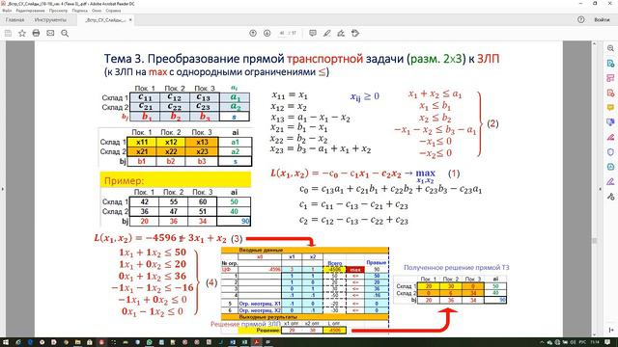Image resolution: width=618 pixels, height=347 pixels.
Task: Click the Решение прямой ЗЛП label
Action: [245, 324]
